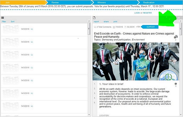Select the Join phase tab
The image size is (183, 117).
pyautogui.click(x=23, y=2)
